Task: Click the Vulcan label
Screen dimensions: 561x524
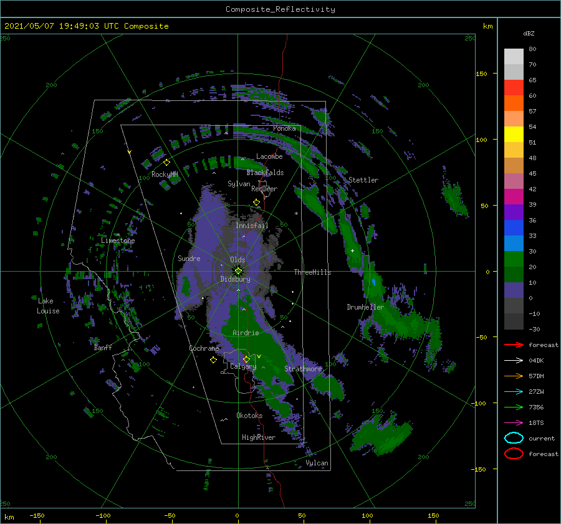Action: point(317,463)
